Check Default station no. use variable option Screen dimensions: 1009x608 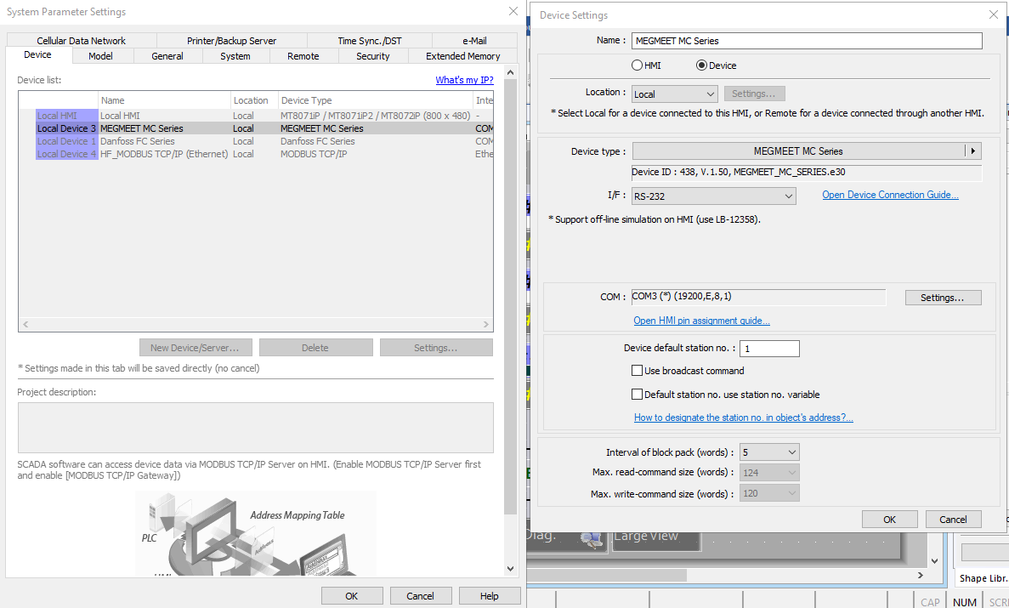point(638,395)
